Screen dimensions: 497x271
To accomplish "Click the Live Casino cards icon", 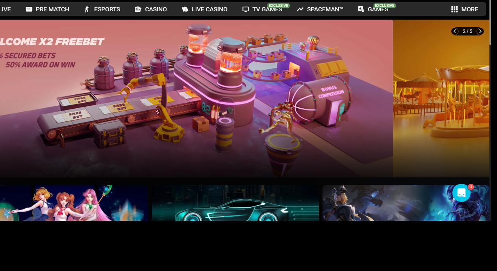I will (x=185, y=9).
